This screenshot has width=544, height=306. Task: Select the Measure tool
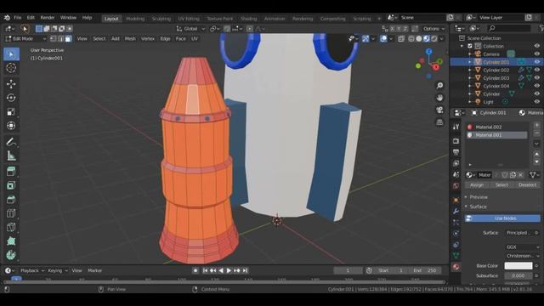(11, 156)
